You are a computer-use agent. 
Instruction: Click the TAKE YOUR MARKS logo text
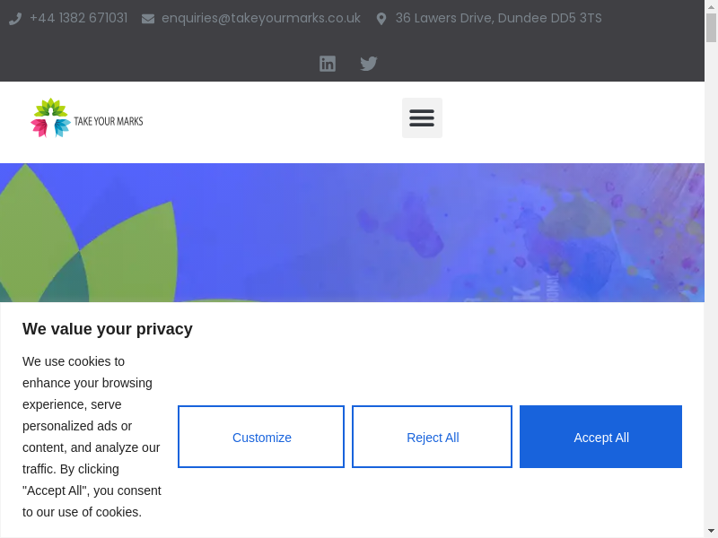(x=108, y=121)
